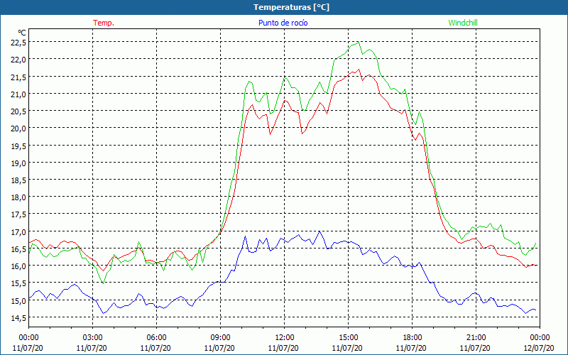Select the 09:00 time axis label
The height and width of the screenshot is (355, 568).
click(x=220, y=337)
